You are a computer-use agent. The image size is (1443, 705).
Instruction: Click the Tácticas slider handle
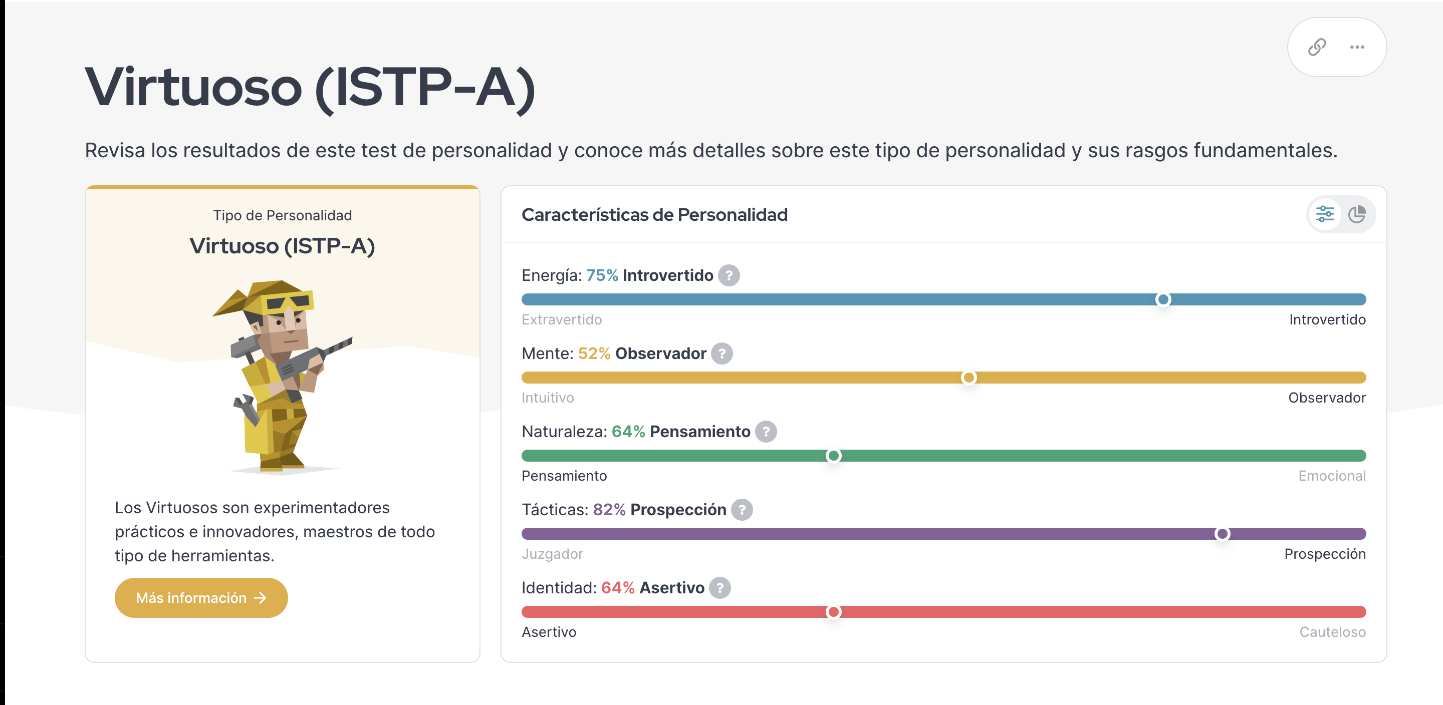tap(1223, 534)
